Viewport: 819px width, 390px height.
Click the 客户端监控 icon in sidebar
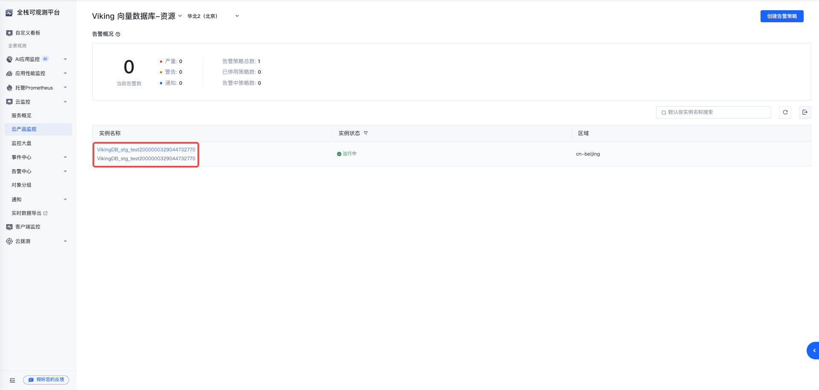pyautogui.click(x=9, y=227)
